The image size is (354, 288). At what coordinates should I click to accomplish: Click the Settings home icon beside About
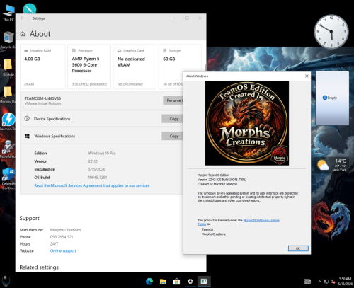click(23, 34)
